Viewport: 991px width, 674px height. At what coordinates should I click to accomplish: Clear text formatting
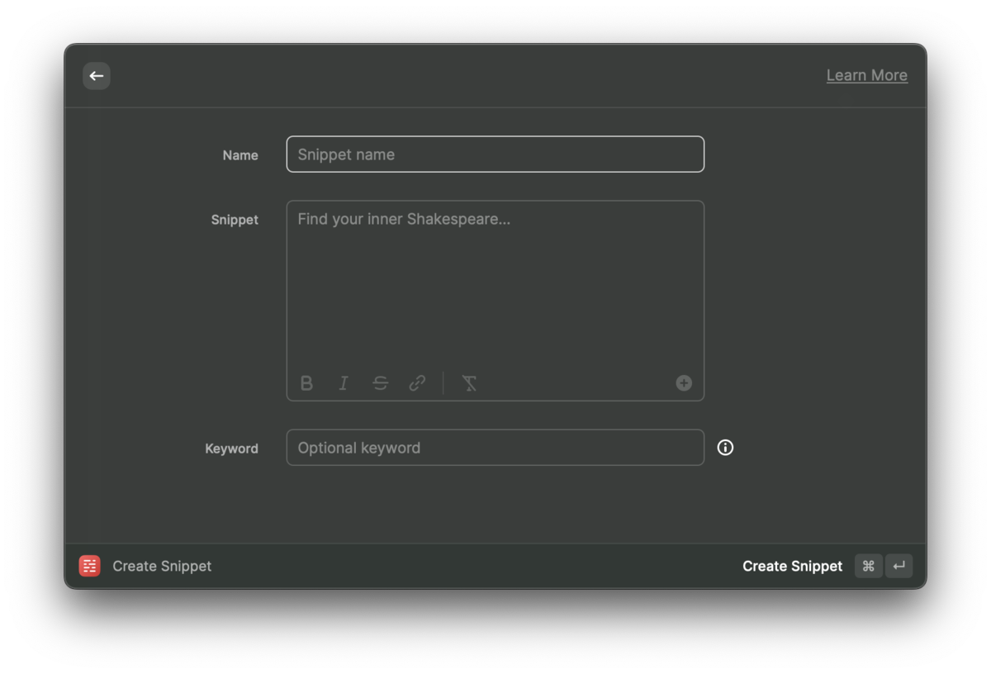pyautogui.click(x=469, y=383)
